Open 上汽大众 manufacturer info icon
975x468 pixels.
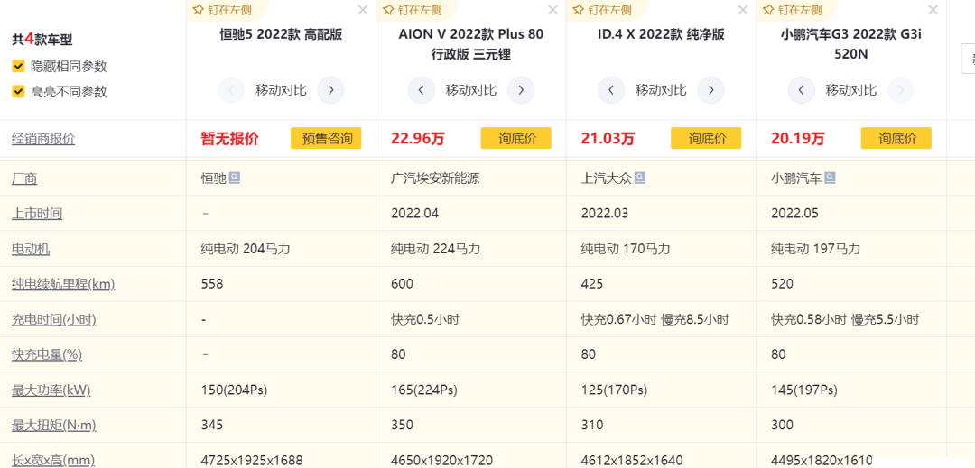point(640,179)
